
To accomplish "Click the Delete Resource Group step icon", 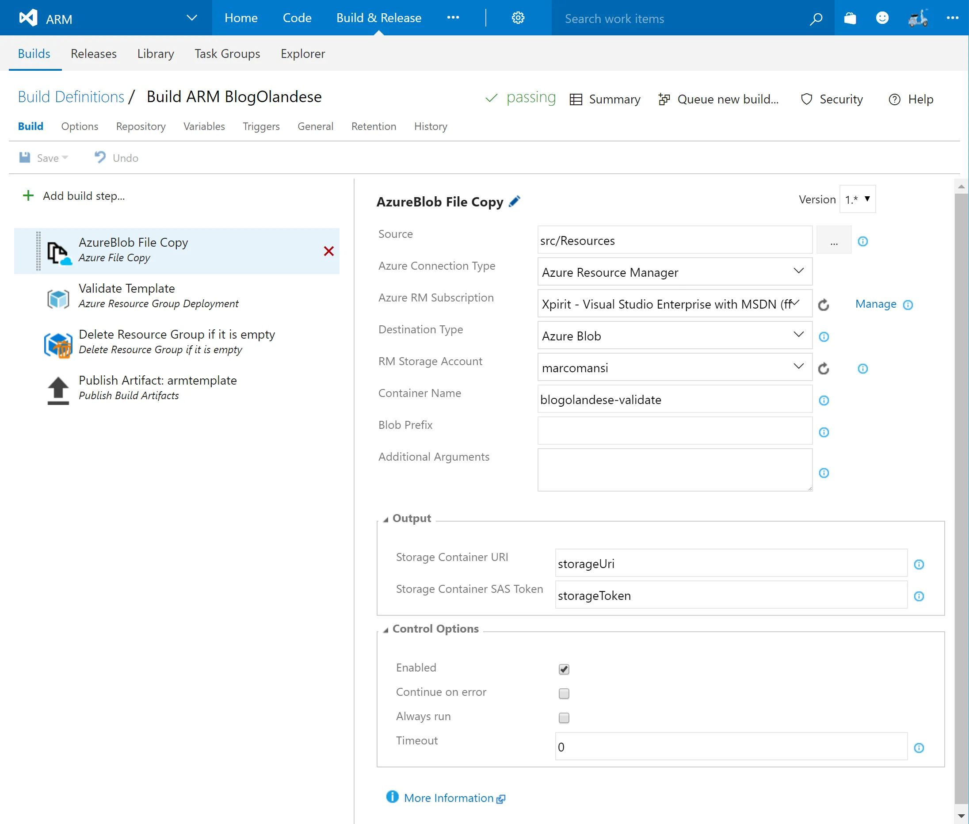I will (x=58, y=345).
